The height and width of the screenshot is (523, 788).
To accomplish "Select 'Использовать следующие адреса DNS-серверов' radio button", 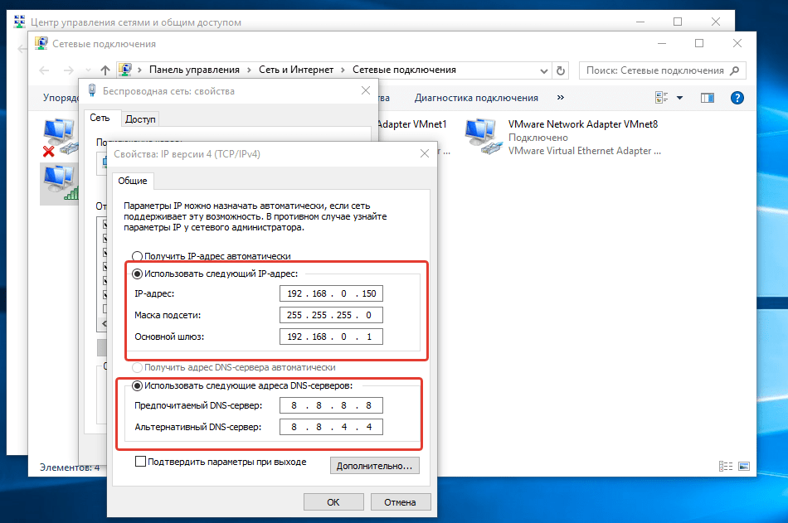I will [x=137, y=386].
